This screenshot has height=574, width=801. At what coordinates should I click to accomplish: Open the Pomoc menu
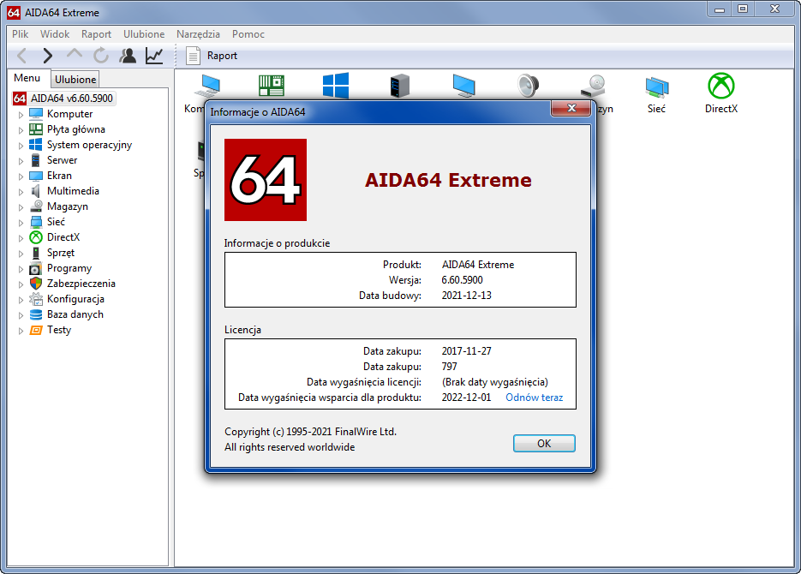click(248, 34)
